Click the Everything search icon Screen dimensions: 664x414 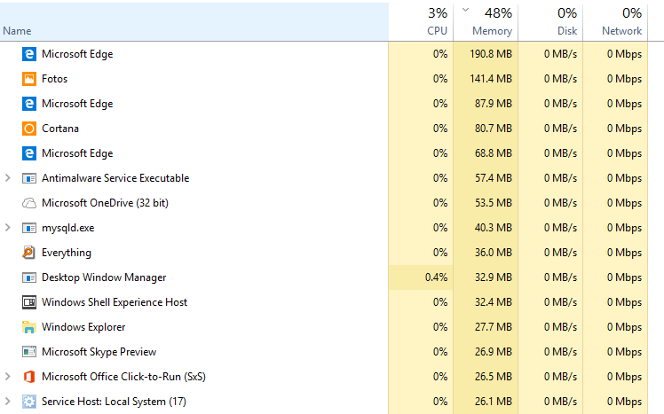[x=28, y=253]
